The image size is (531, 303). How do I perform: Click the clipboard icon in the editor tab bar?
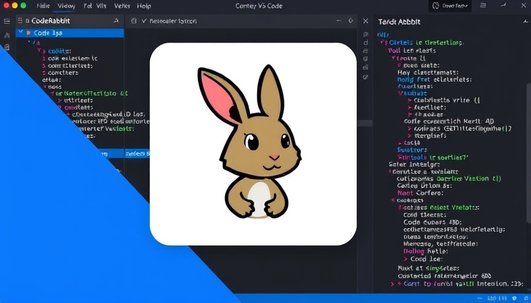134,21
